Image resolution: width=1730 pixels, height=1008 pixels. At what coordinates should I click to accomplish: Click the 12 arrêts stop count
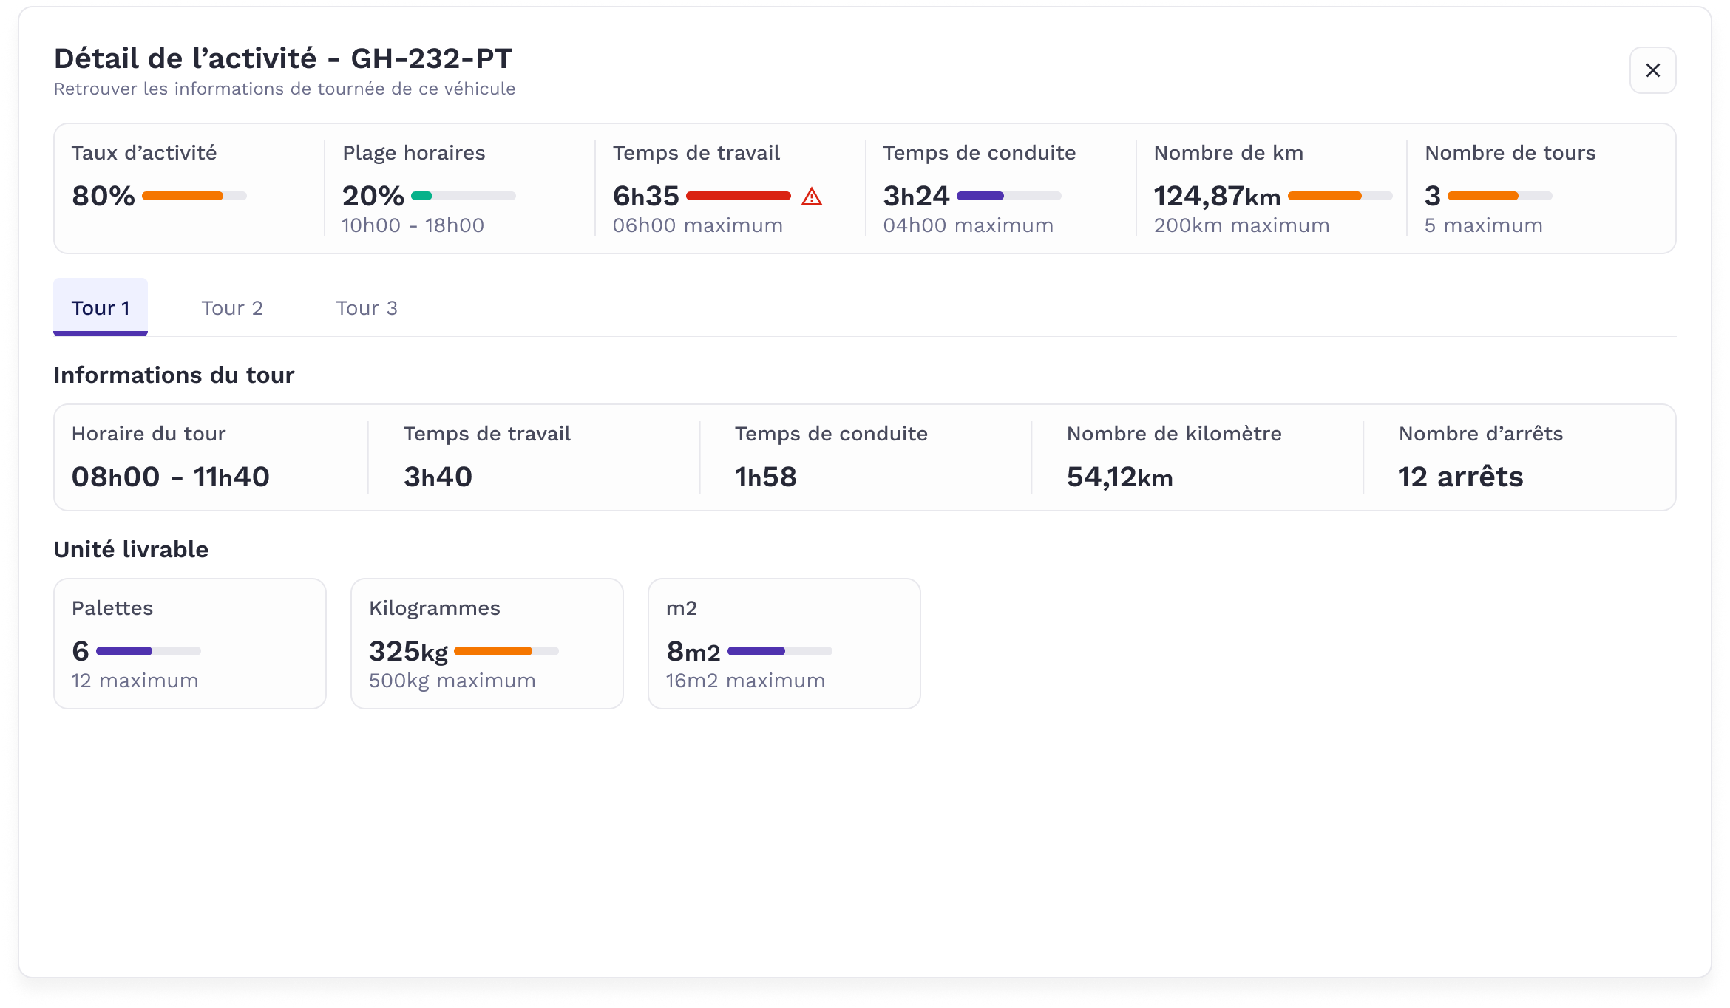[x=1460, y=477]
